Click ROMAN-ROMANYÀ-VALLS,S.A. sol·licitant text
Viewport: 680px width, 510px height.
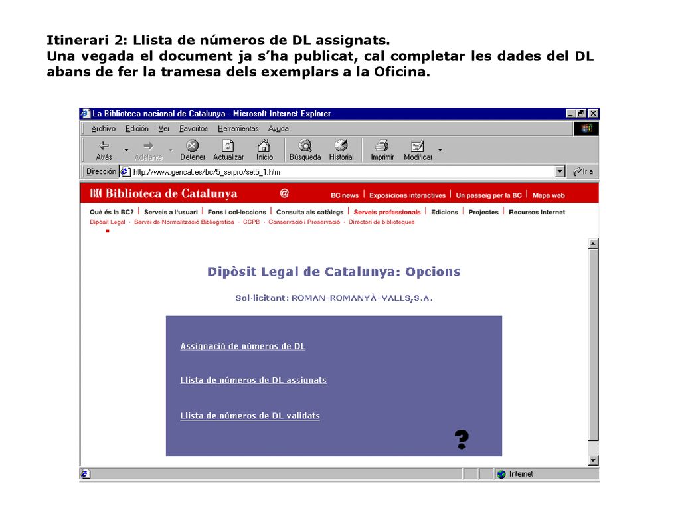(x=362, y=298)
